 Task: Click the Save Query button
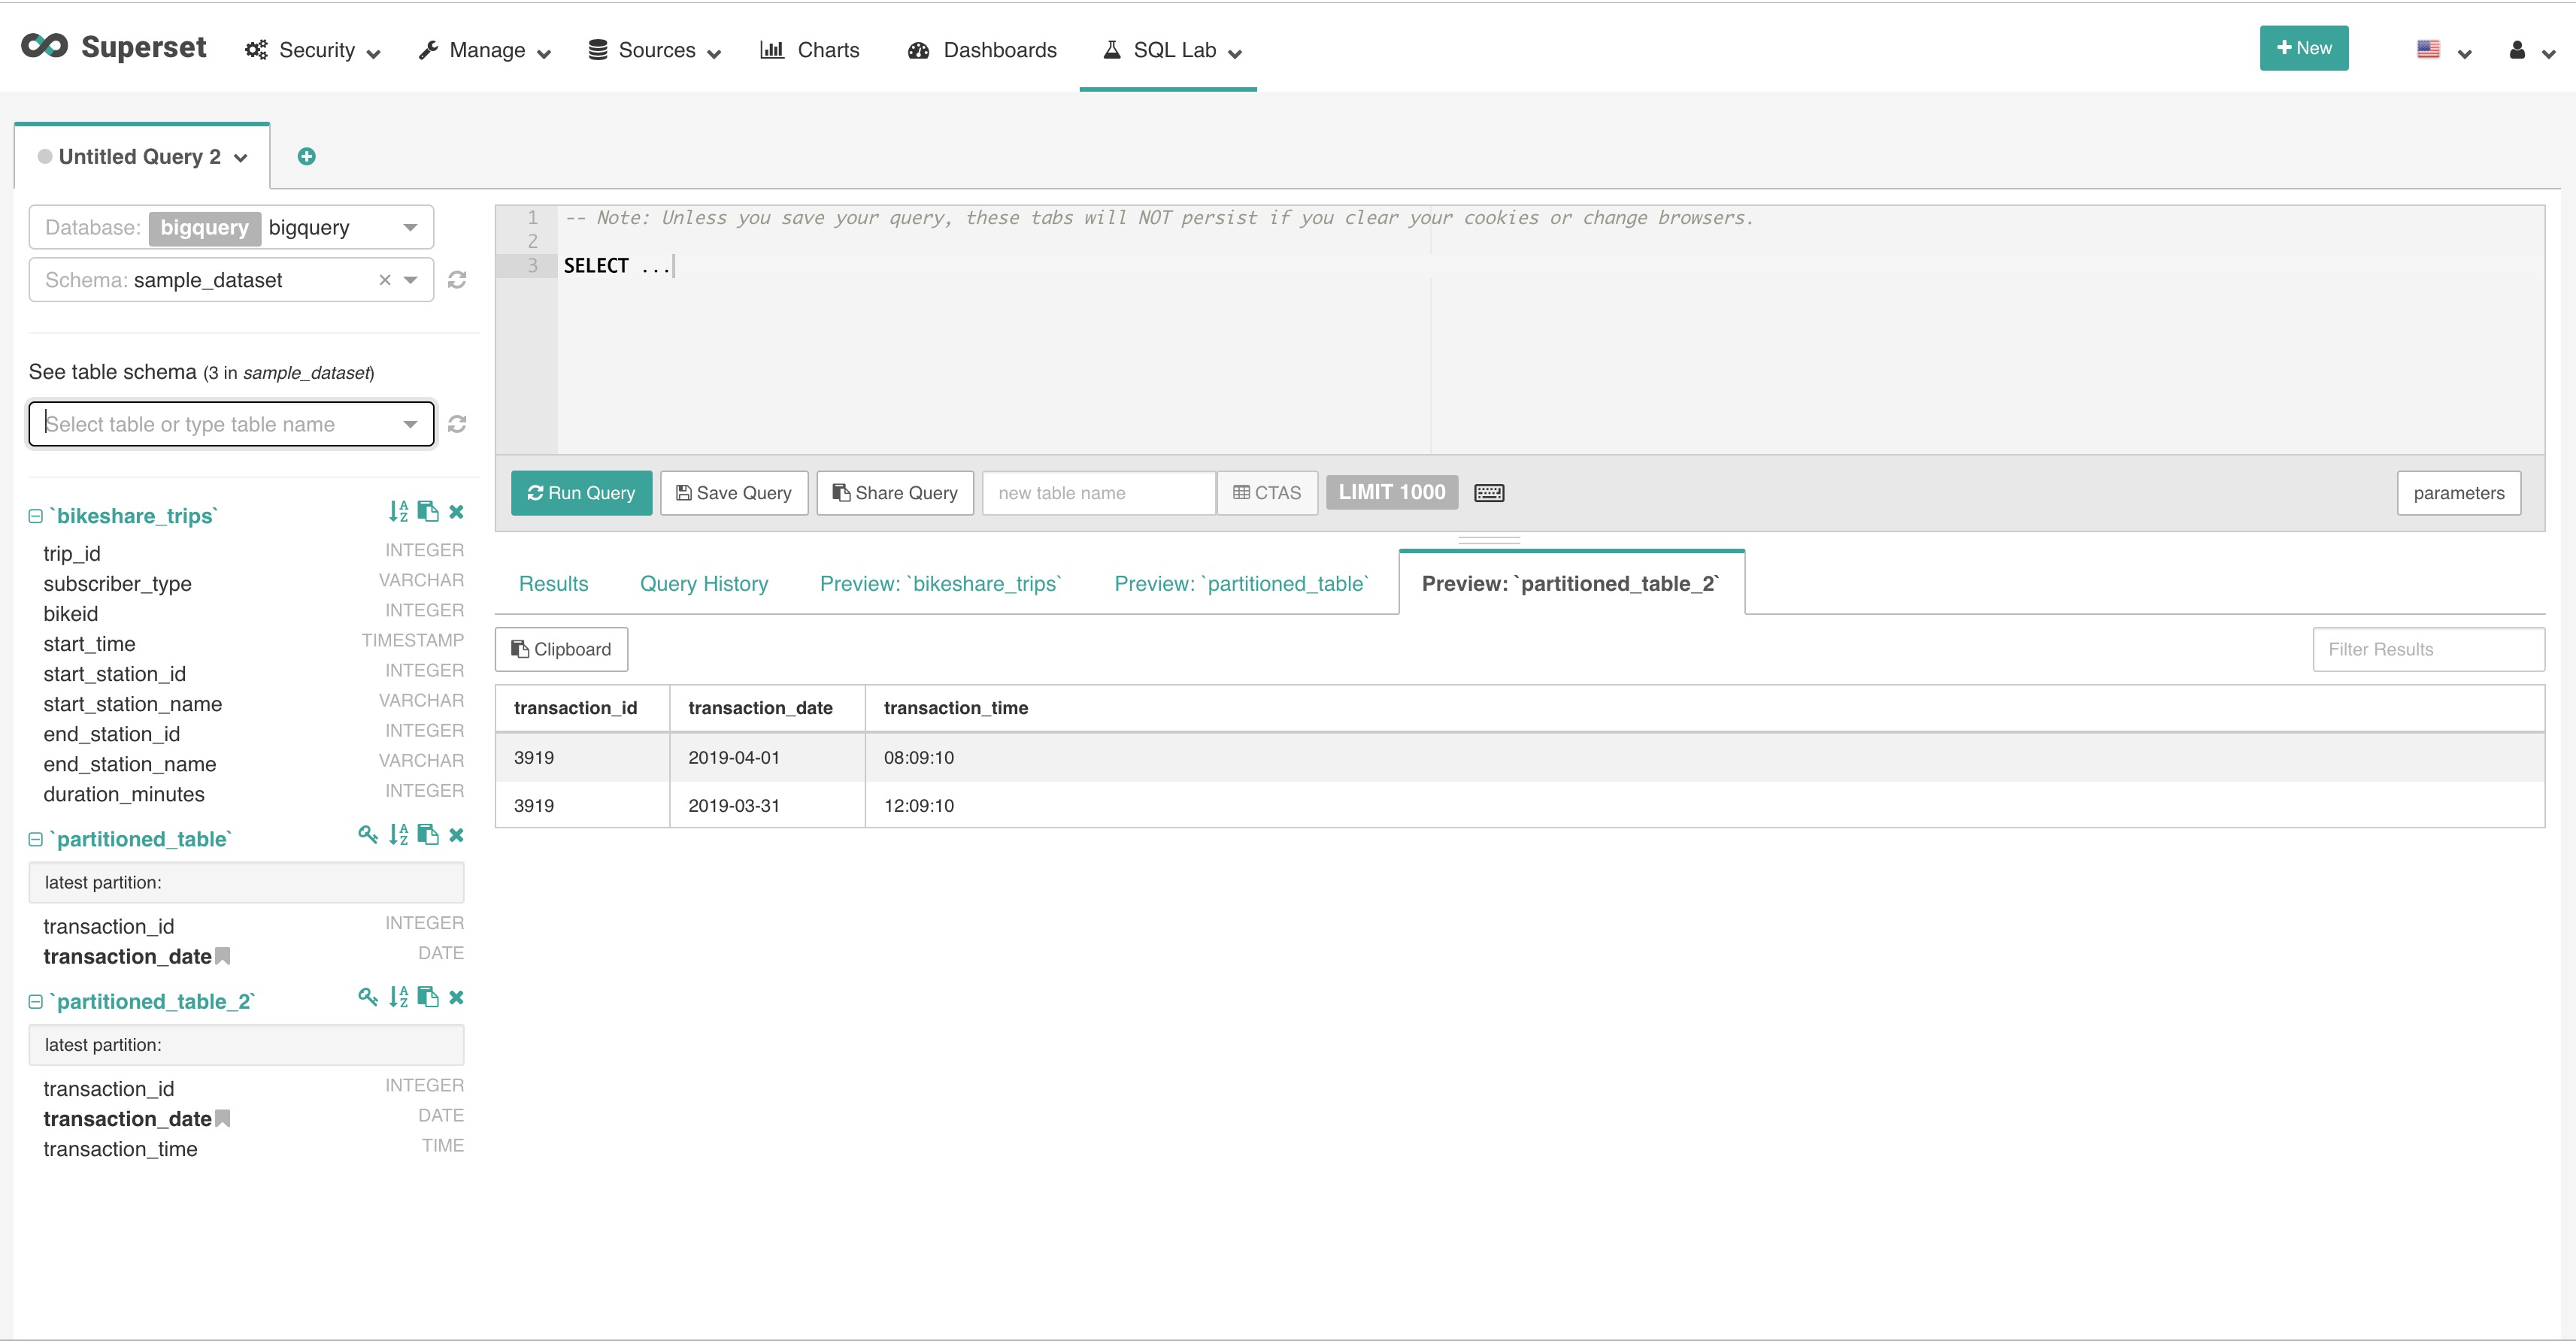click(x=734, y=493)
